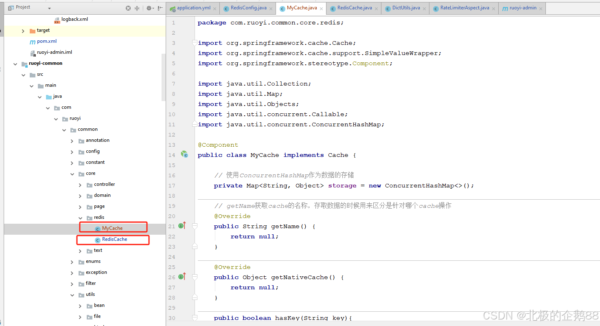The width and height of the screenshot is (600, 326).
Task: Collapse the core package
Action: click(72, 174)
